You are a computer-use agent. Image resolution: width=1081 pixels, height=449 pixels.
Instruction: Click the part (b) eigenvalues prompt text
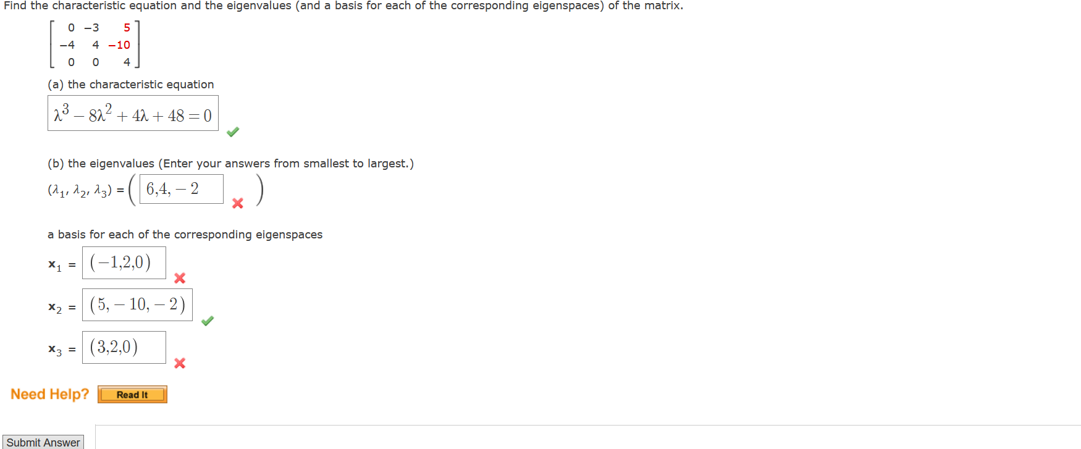pyautogui.click(x=230, y=163)
